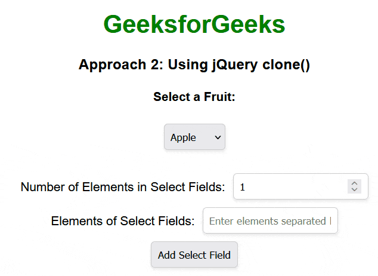This screenshot has height=276, width=378.
Task: Click the GeeksforGeeks green heading
Action: pyautogui.click(x=194, y=24)
